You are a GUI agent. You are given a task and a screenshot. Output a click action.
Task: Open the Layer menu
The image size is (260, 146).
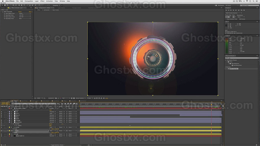[37, 1]
